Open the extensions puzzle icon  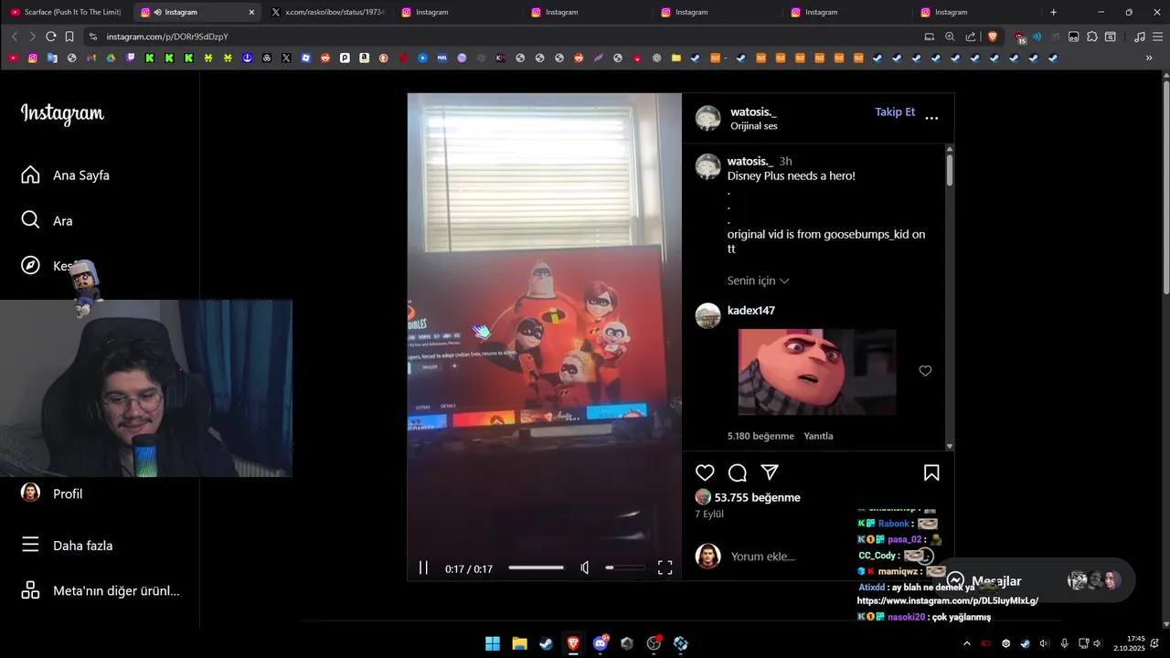(1091, 37)
